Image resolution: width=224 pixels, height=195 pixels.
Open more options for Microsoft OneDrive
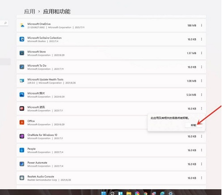(202, 25)
